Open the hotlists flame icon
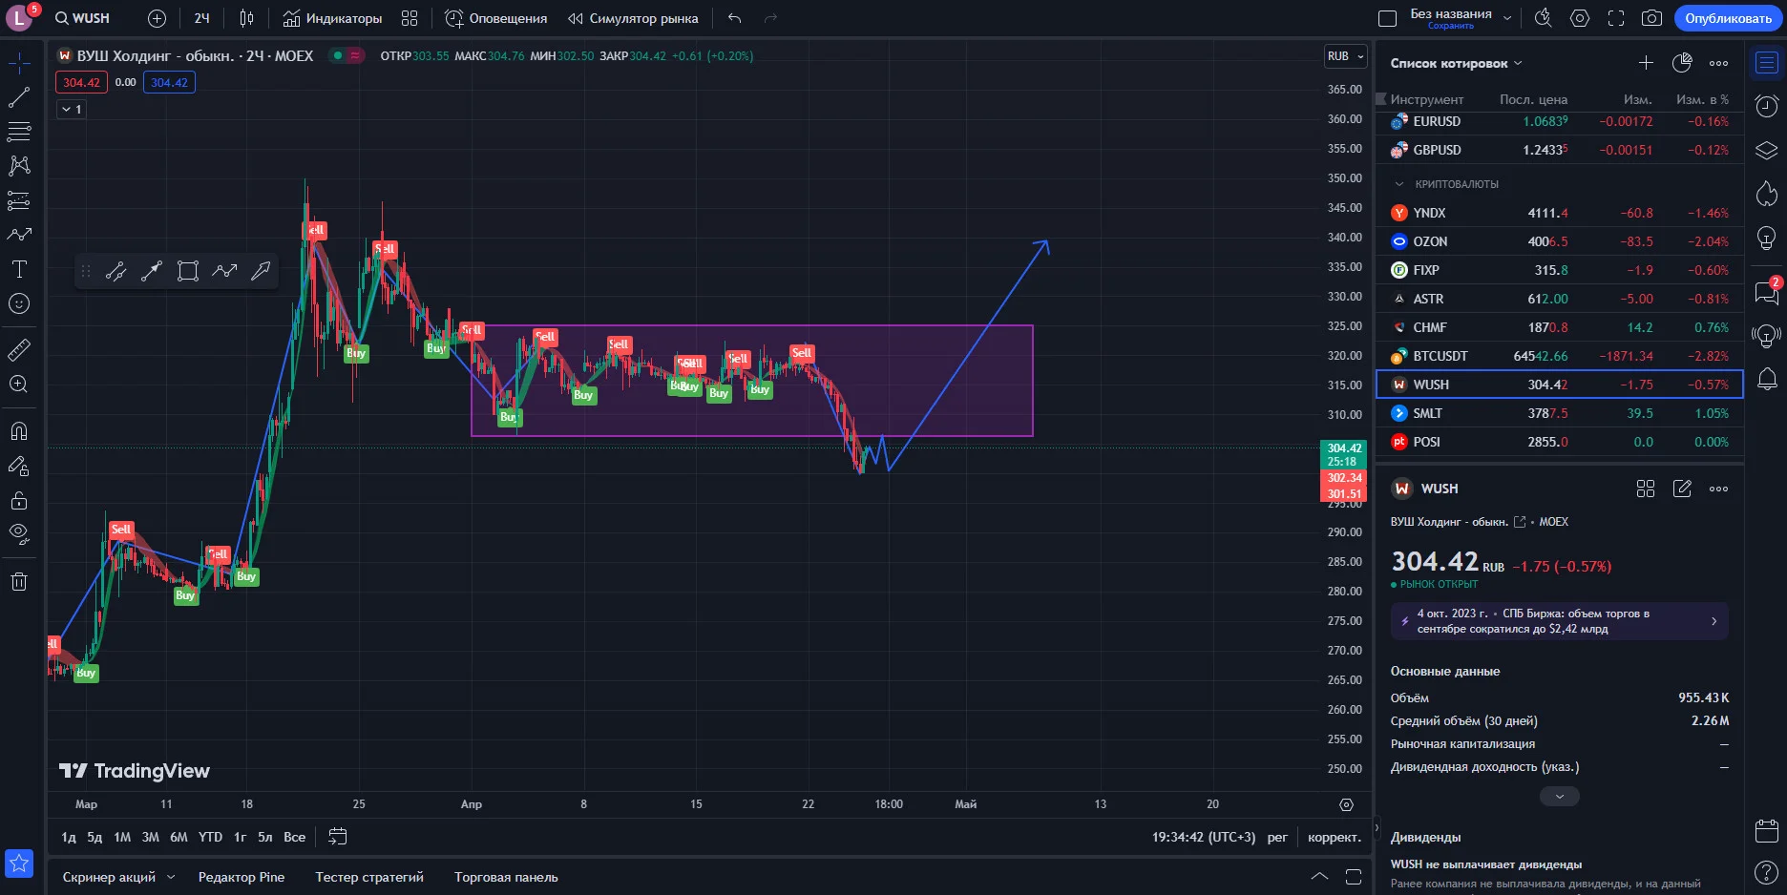Viewport: 1787px width, 895px height. tap(1767, 194)
